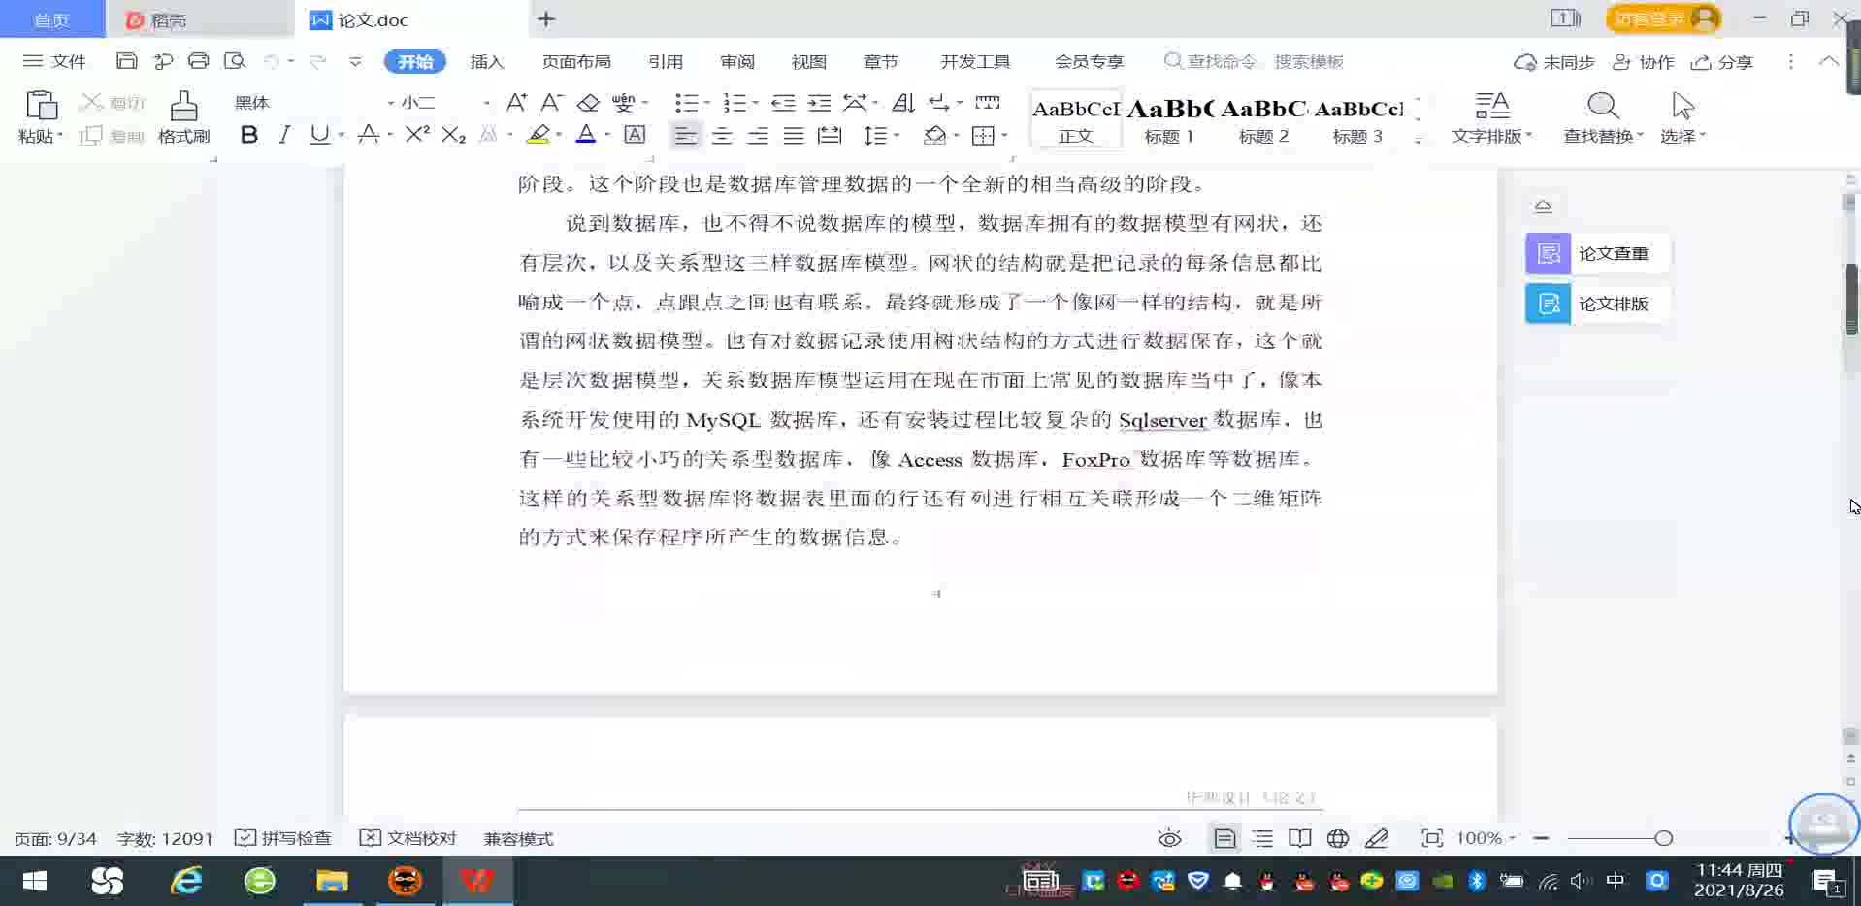Screen dimensions: 1861x906
Task: Toggle spell check (拼写检查)
Action: [283, 838]
